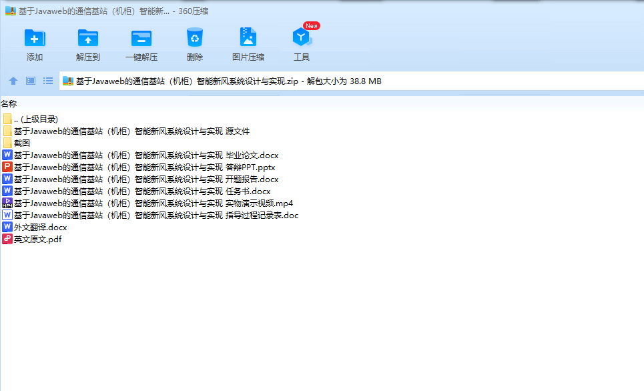Viewport: 644px width, 391px height.
Task: Click the folder icon of 源文件 folder
Action: (x=7, y=131)
